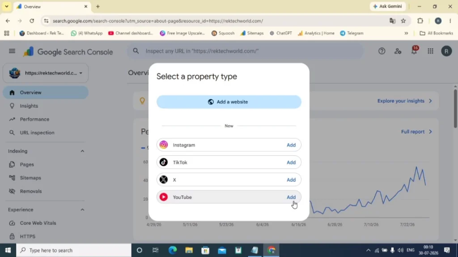Click the Ask Gemini button
The image size is (458, 257).
(x=388, y=6)
